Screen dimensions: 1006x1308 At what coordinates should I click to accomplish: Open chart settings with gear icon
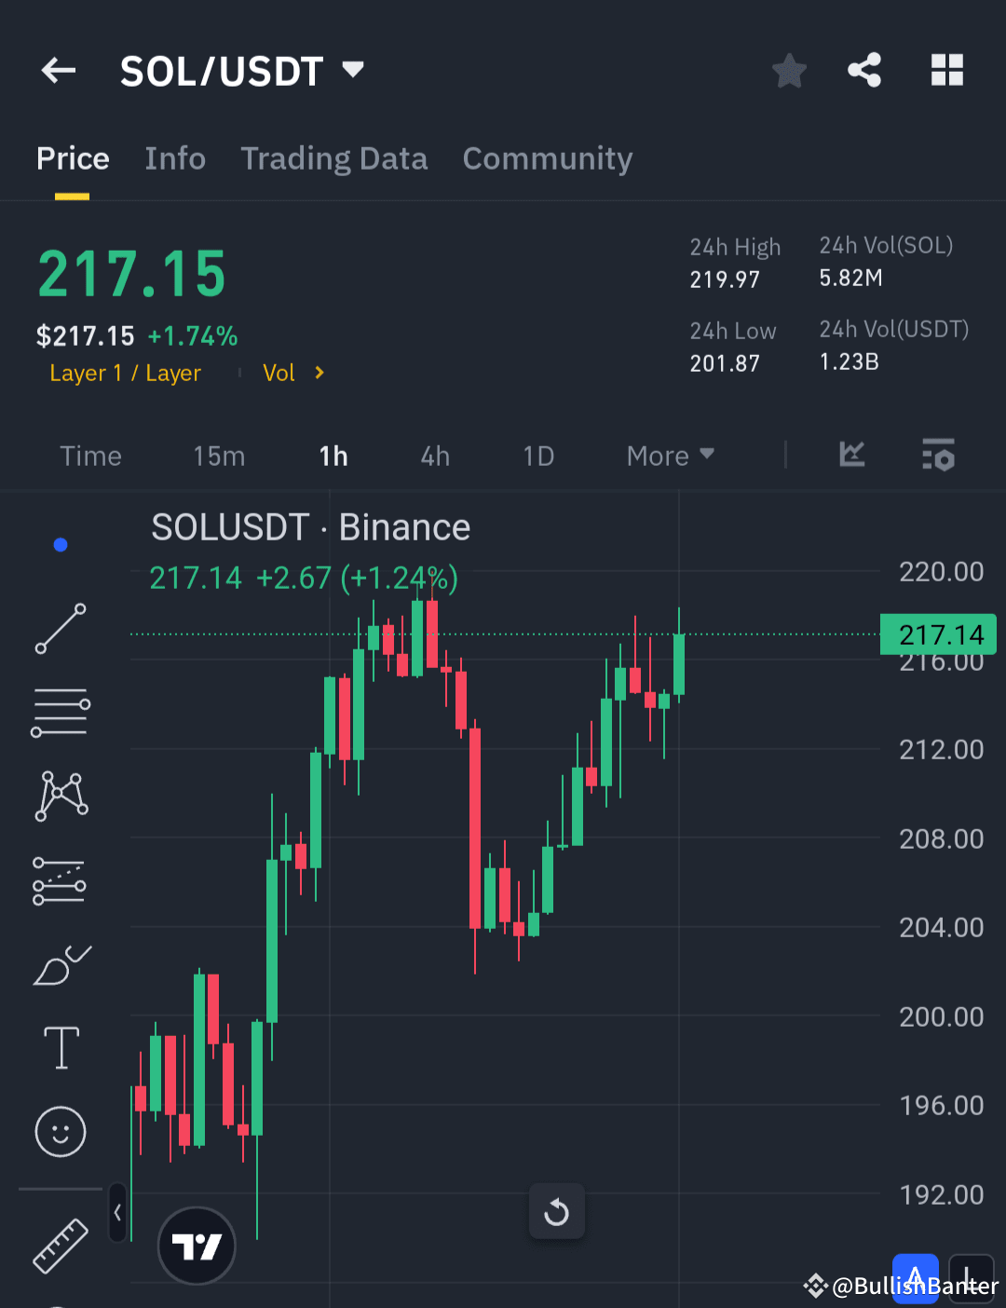(938, 456)
